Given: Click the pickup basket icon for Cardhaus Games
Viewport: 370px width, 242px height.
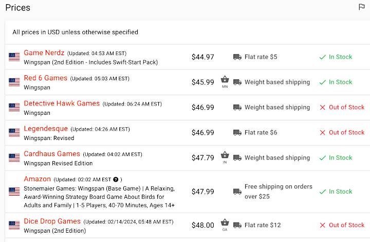Looking at the screenshot, I should tap(225, 155).
